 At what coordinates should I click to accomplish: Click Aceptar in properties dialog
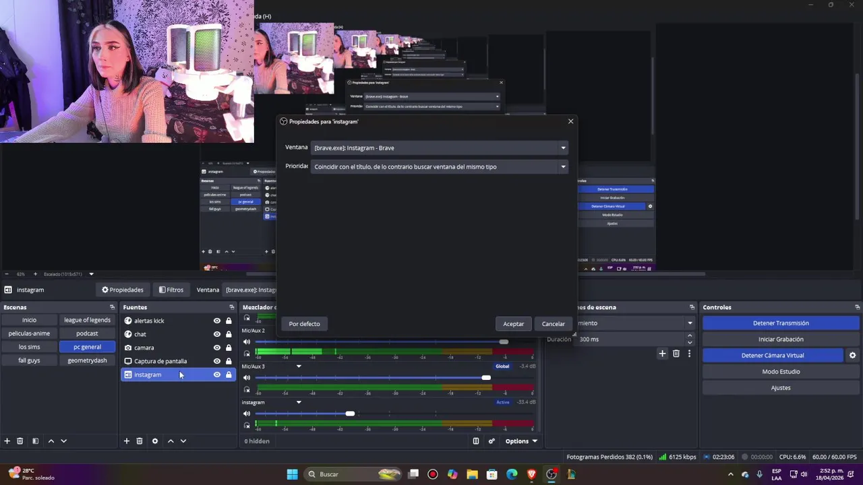pyautogui.click(x=513, y=324)
